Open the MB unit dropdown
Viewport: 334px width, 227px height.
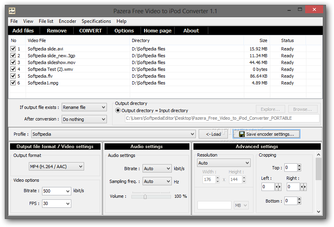(x=241, y=205)
